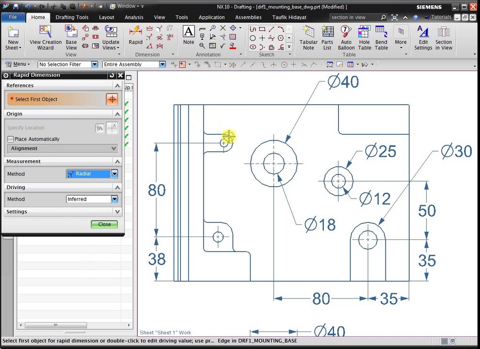Collapse the Driving section

click(117, 187)
